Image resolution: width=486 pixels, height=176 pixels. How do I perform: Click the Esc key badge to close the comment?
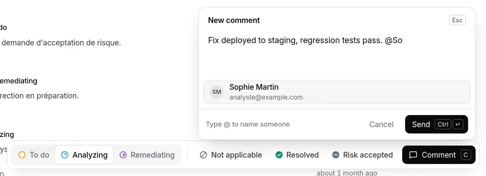[457, 20]
